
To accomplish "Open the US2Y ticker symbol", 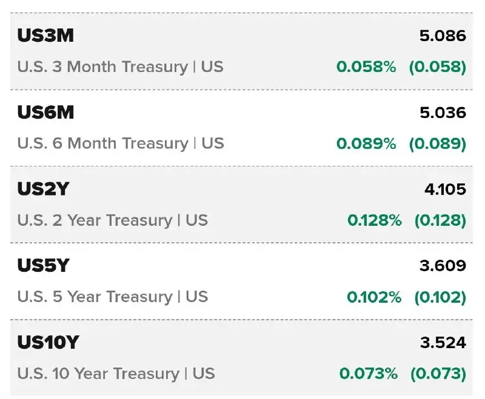I will [43, 189].
